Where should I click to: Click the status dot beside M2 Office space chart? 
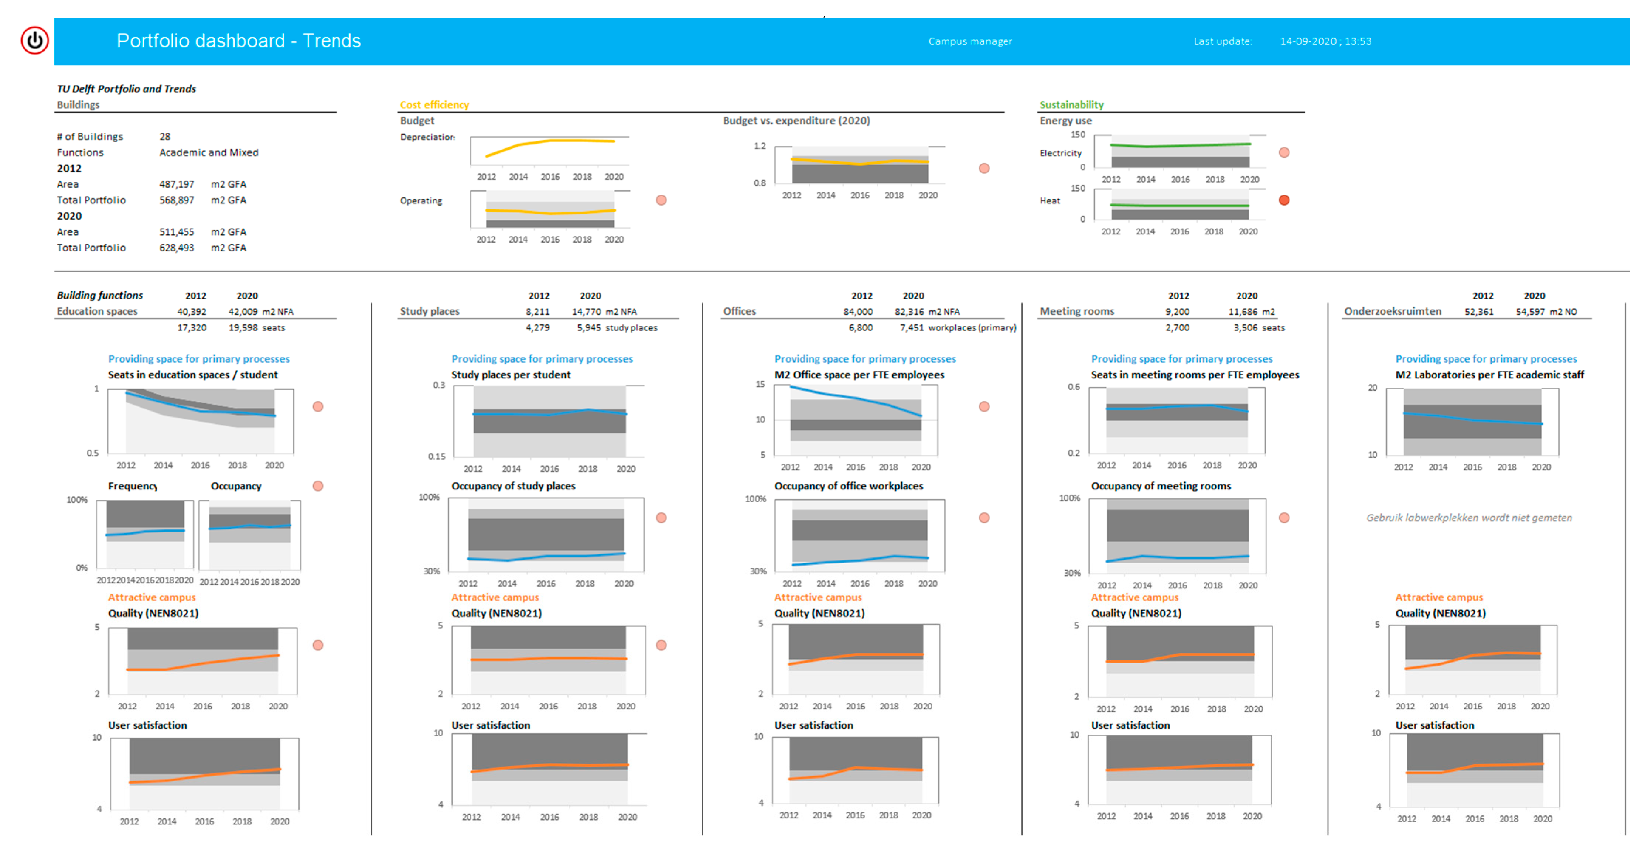pos(984,406)
